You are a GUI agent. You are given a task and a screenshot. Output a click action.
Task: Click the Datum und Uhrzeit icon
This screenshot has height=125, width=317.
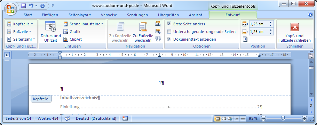click(x=50, y=26)
